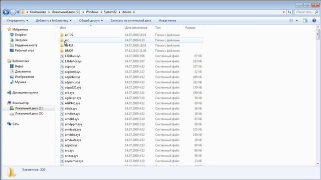Select the adp94xx.sys file icon

coord(62,77)
